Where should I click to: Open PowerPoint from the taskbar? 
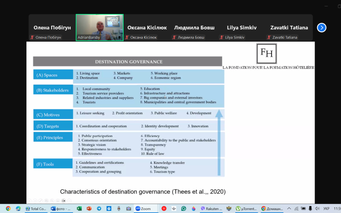coord(89,209)
